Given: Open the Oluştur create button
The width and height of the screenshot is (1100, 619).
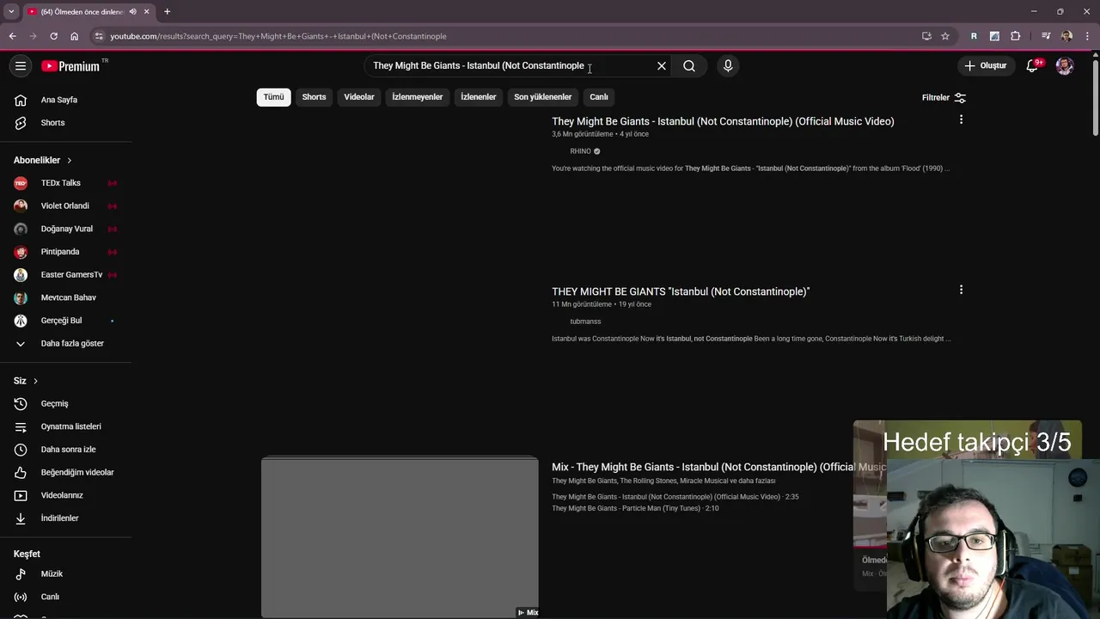Looking at the screenshot, I should click(985, 66).
